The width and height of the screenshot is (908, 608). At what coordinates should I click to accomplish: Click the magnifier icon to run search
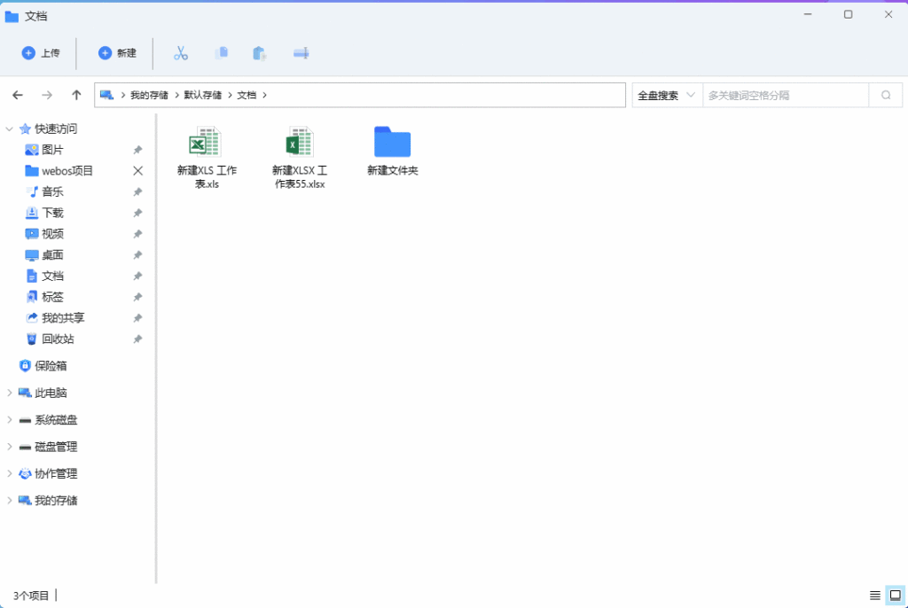(886, 94)
